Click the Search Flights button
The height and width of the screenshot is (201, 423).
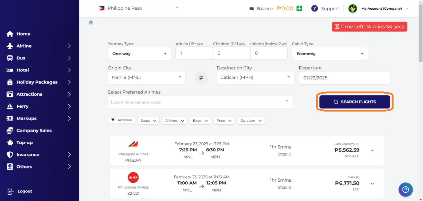coord(354,102)
